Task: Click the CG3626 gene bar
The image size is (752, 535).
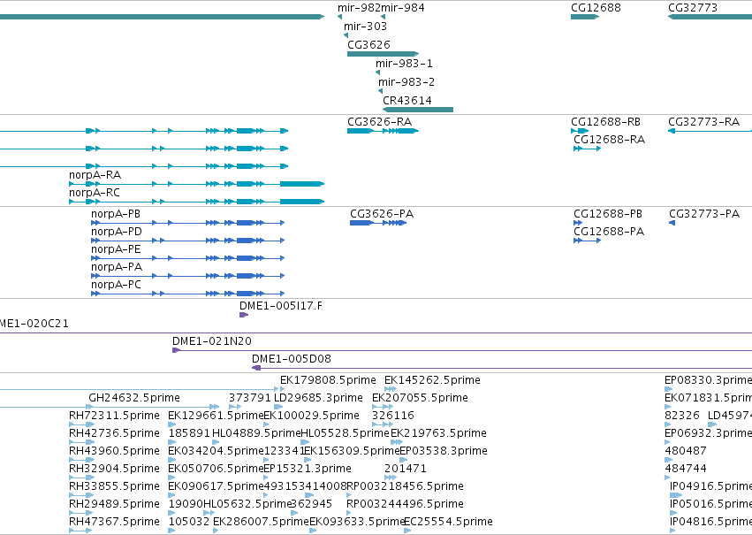Action: tap(383, 54)
